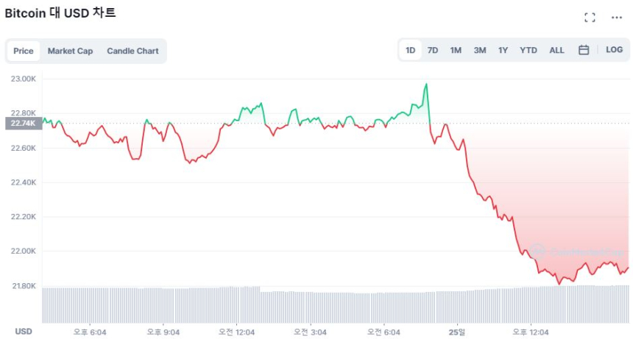
Task: Select the 1D time range
Action: coord(411,50)
